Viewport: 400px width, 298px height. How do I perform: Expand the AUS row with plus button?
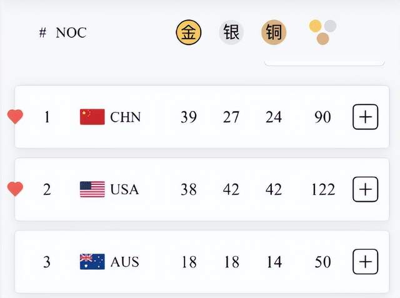click(x=366, y=261)
